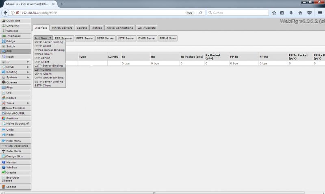Open the Files icon in sidebar
The image size is (325, 194).
pos(4,87)
